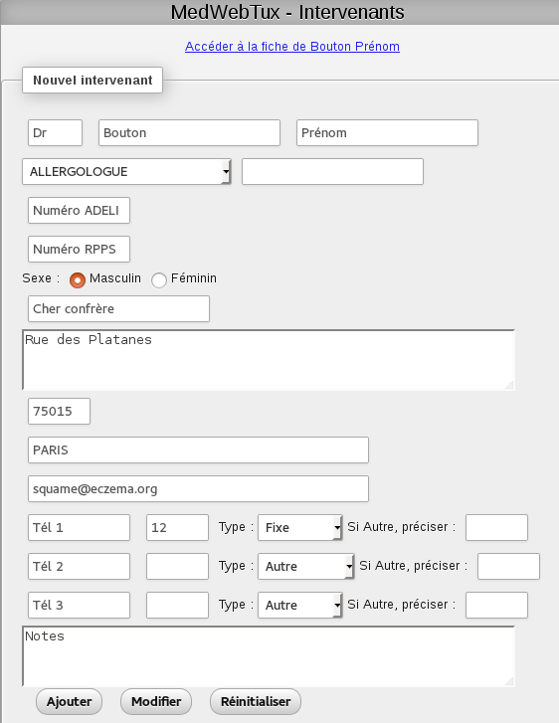The width and height of the screenshot is (559, 723).
Task: Click the empty field next to Tél 3
Action: (178, 605)
